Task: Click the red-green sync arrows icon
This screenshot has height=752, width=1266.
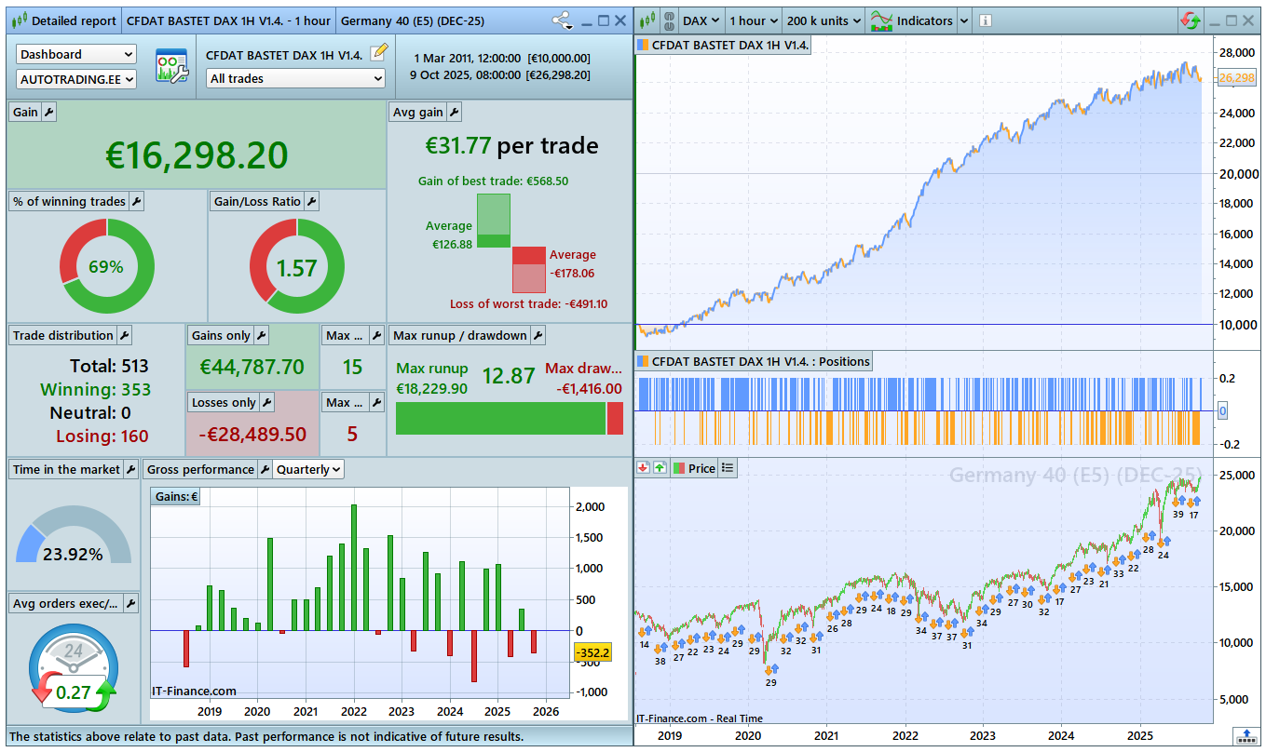Action: pos(1191,20)
